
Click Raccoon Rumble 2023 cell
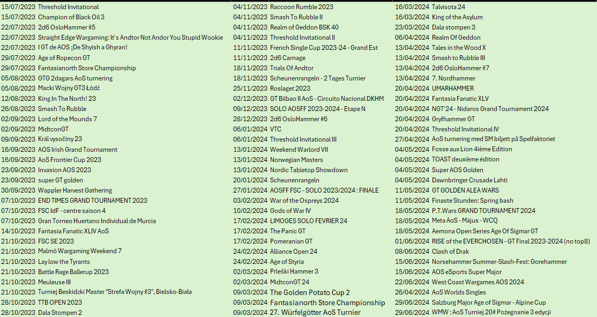coord(302,7)
